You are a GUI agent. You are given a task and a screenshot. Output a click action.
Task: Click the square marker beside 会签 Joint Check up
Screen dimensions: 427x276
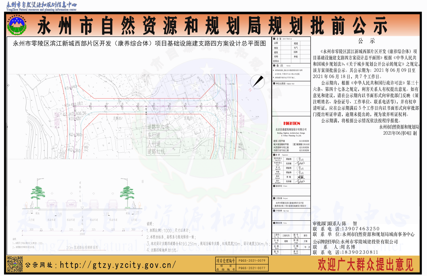click(x=274, y=39)
